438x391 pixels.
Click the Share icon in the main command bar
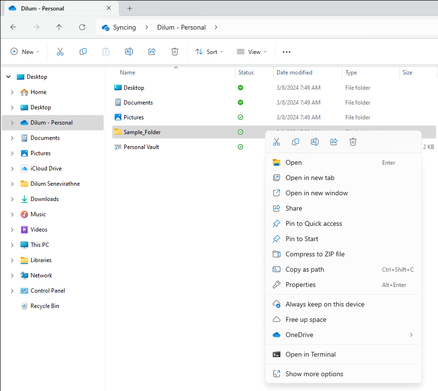click(151, 51)
